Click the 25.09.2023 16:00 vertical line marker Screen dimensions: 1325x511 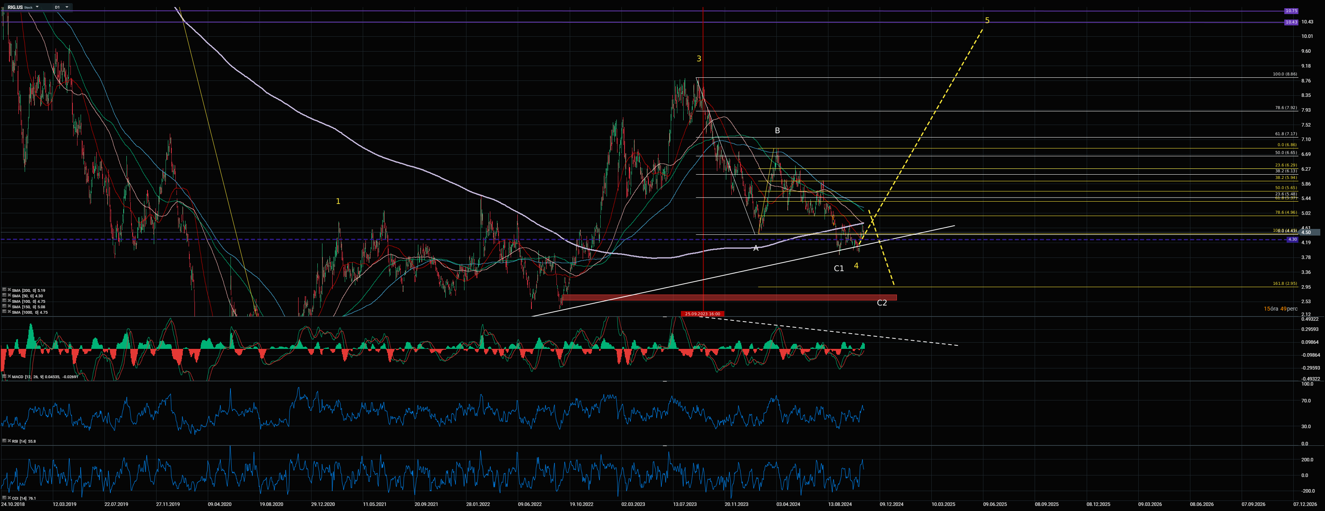click(702, 314)
